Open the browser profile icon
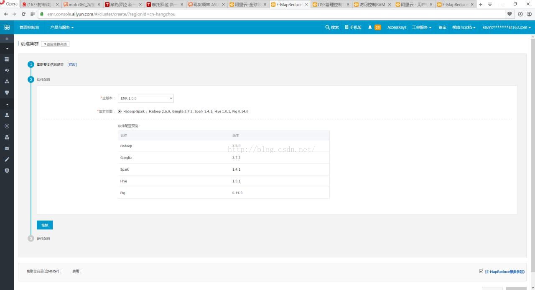 point(529,14)
